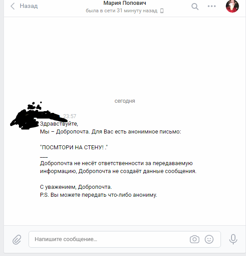Click the С уважением, Добропочта line
The height and width of the screenshot is (256, 246).
76,187
